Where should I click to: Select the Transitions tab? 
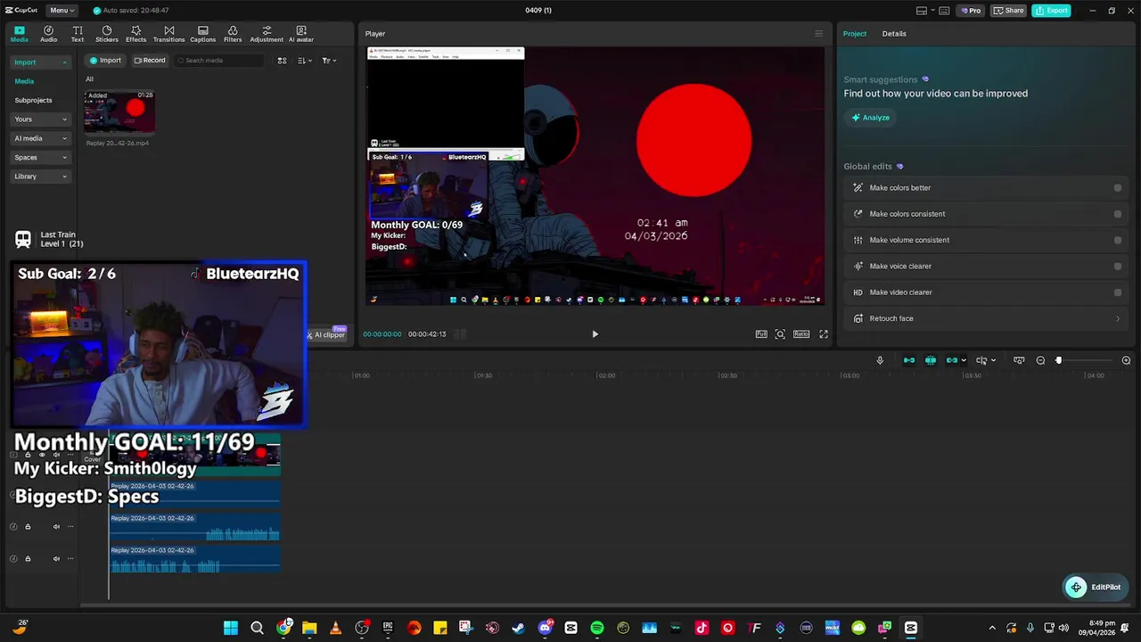click(x=168, y=34)
